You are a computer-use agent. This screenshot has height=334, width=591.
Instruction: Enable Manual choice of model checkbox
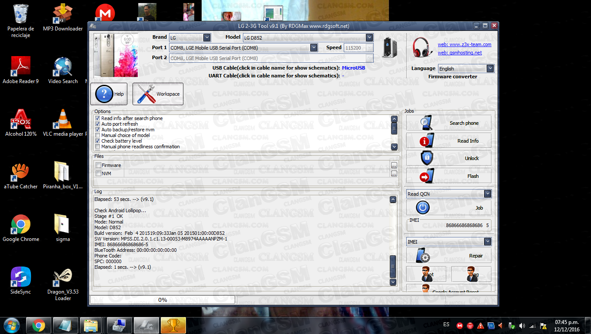click(x=97, y=135)
